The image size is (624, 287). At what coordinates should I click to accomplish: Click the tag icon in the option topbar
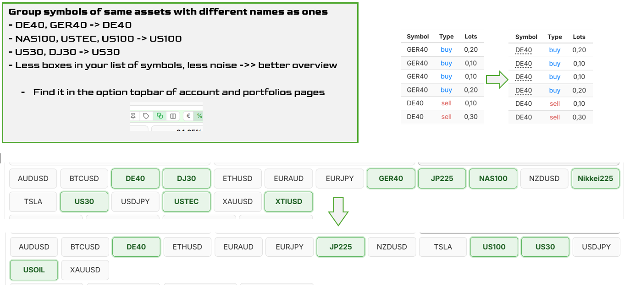point(146,116)
